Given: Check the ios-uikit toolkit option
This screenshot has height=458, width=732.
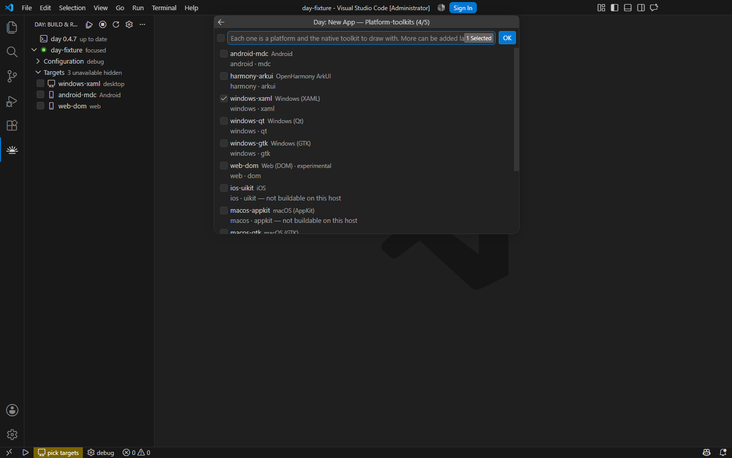Looking at the screenshot, I should pyautogui.click(x=224, y=188).
